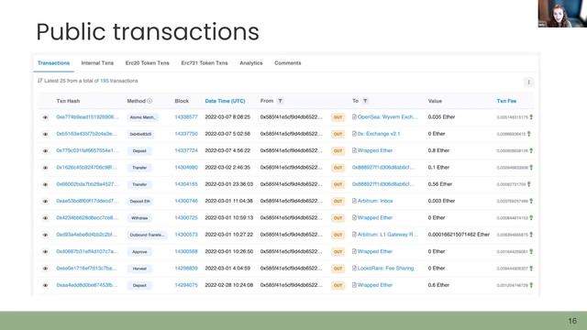This screenshot has width=587, height=330.
Task: Click contract icon beside 0x: Exchange v2.1
Action: coord(354,134)
